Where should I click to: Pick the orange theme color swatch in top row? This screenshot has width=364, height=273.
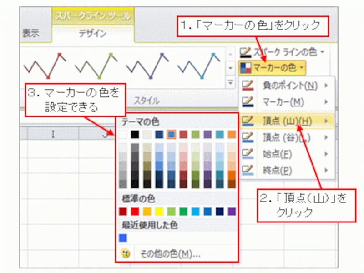coord(232,135)
